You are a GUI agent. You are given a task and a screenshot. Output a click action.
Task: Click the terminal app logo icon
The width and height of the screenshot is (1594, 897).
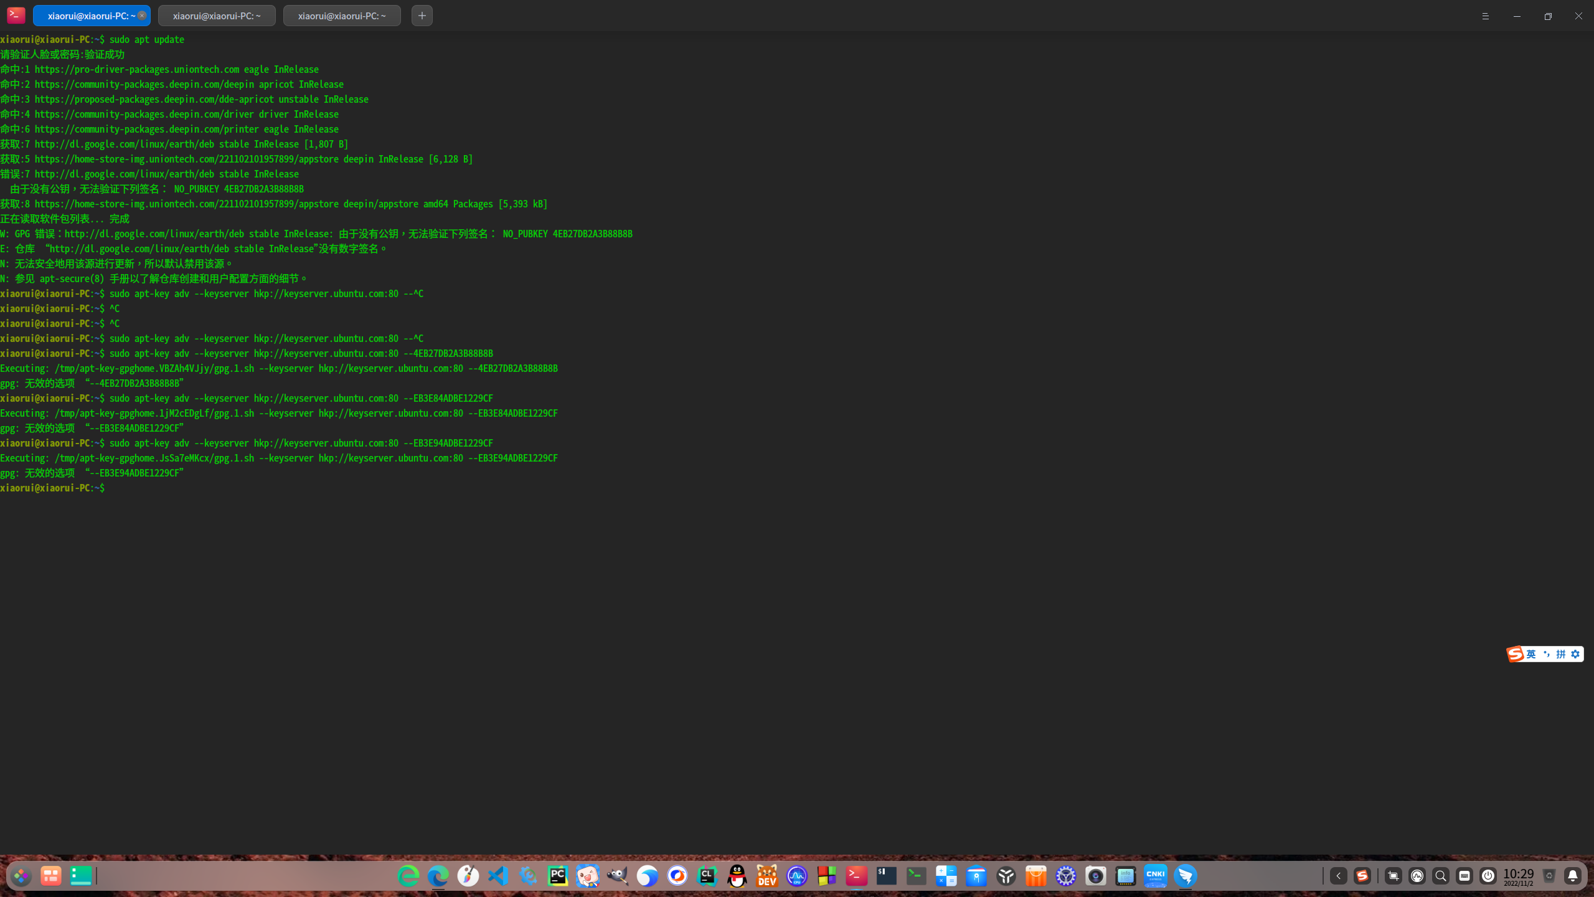tap(16, 15)
